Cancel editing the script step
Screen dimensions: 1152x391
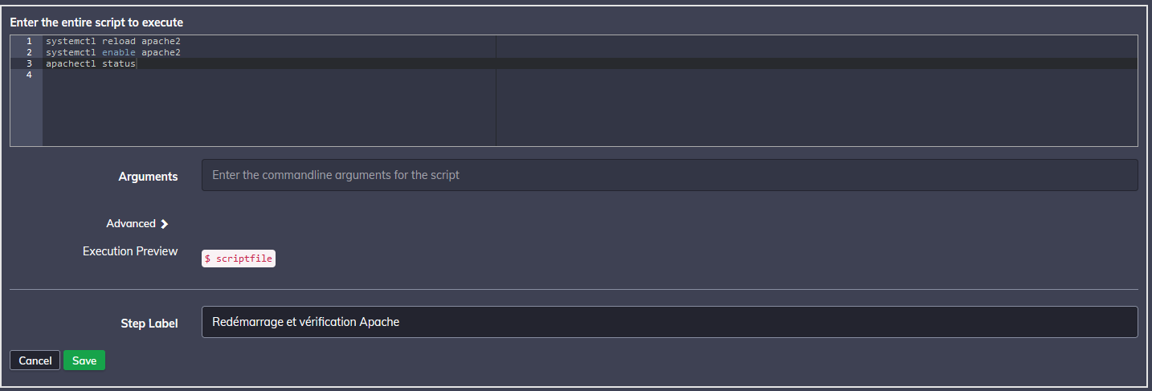(x=35, y=360)
